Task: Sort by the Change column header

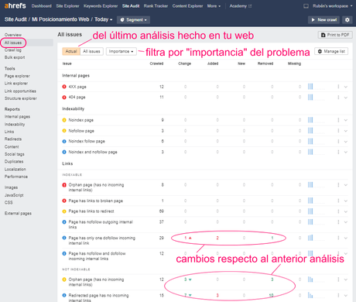Action: pos(184,63)
